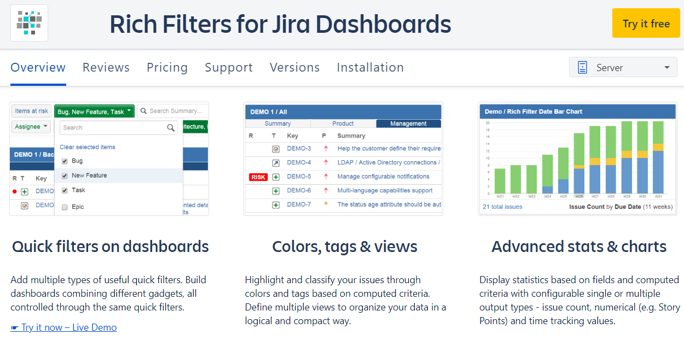
Task: Click the Rich Filters app logo icon
Action: [29, 23]
